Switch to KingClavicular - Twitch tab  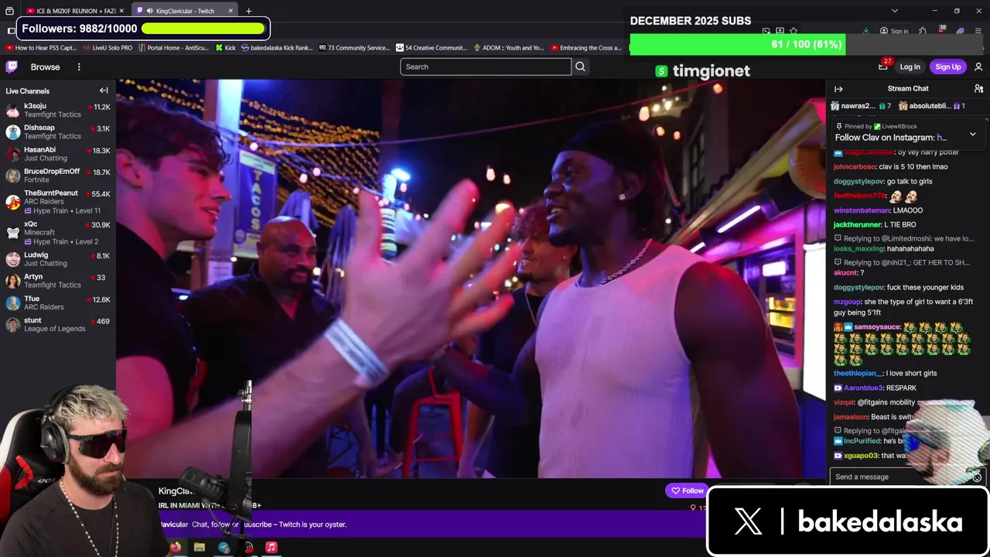pos(185,11)
